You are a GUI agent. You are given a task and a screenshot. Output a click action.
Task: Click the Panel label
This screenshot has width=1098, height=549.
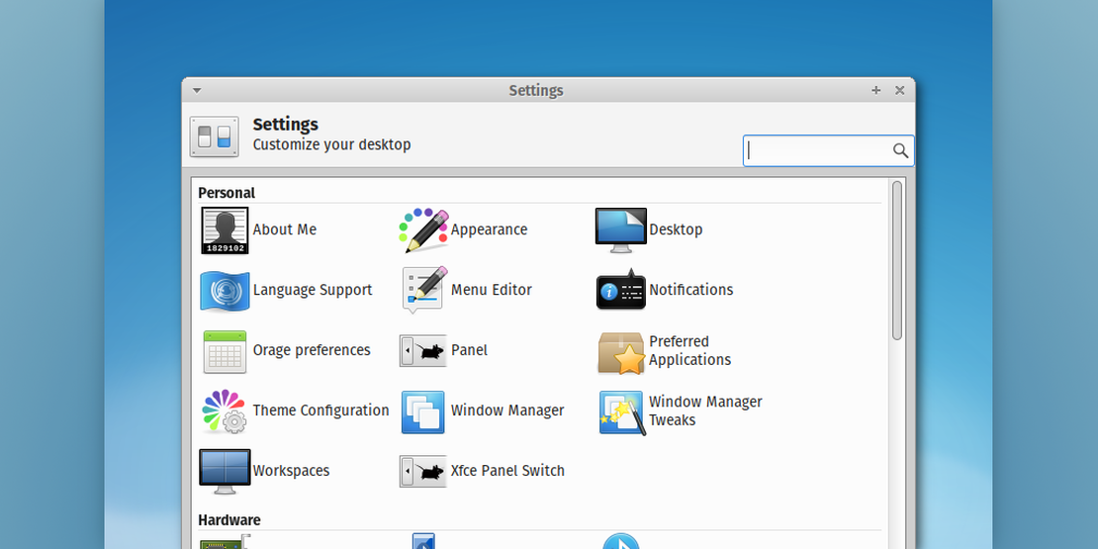[469, 350]
